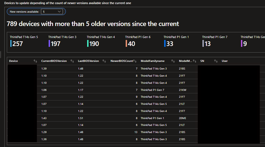
Task: Click the 1.43 current BIOS version cell
Action: pyautogui.click(x=44, y=118)
